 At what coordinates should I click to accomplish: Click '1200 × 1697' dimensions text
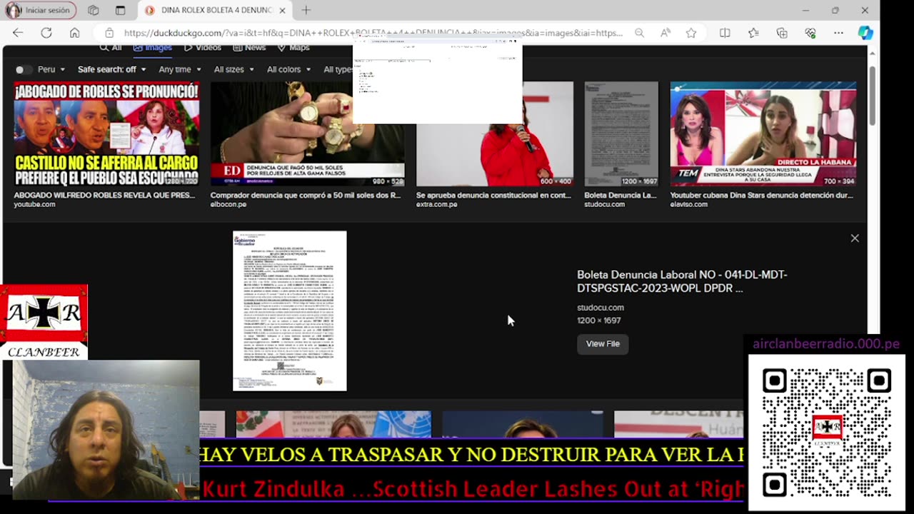pyautogui.click(x=598, y=321)
